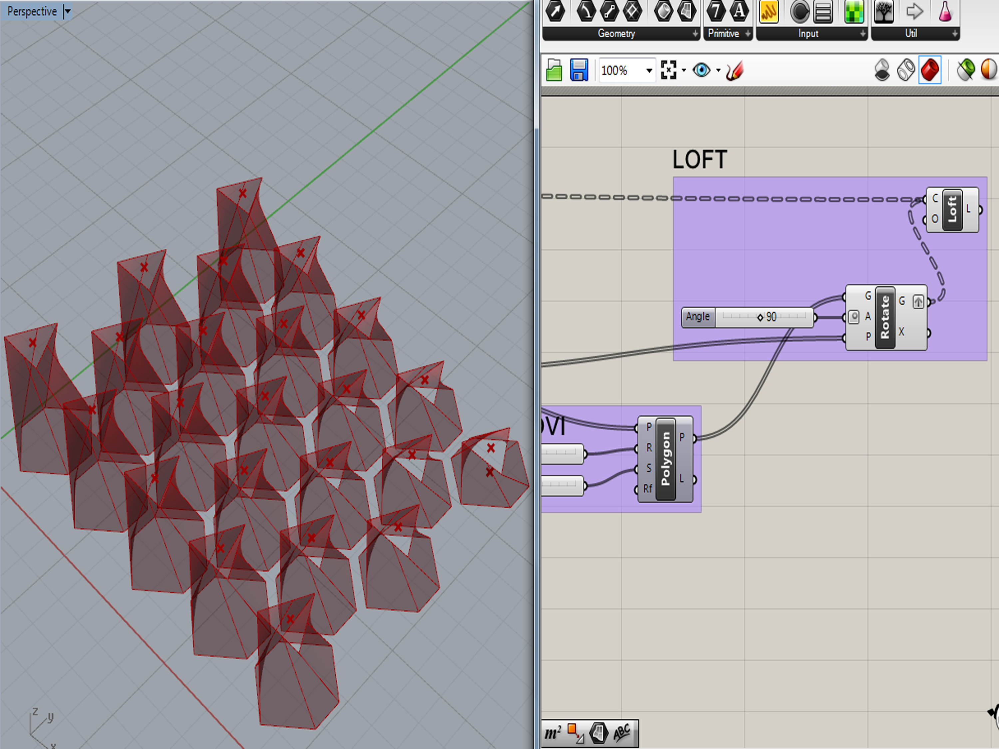Click the Perspective viewport title
Image resolution: width=999 pixels, height=749 pixels.
[32, 11]
